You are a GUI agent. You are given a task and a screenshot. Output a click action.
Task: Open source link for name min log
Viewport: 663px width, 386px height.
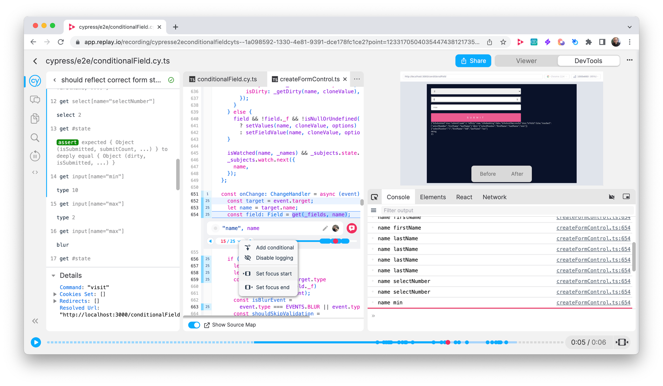click(x=593, y=303)
